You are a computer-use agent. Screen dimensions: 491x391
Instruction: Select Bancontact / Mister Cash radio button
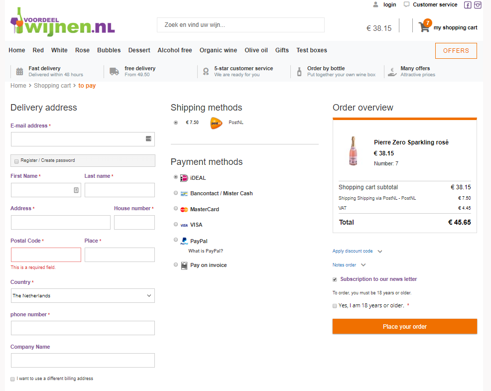(176, 193)
